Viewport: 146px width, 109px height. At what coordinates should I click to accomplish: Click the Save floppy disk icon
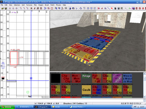(6, 8)
